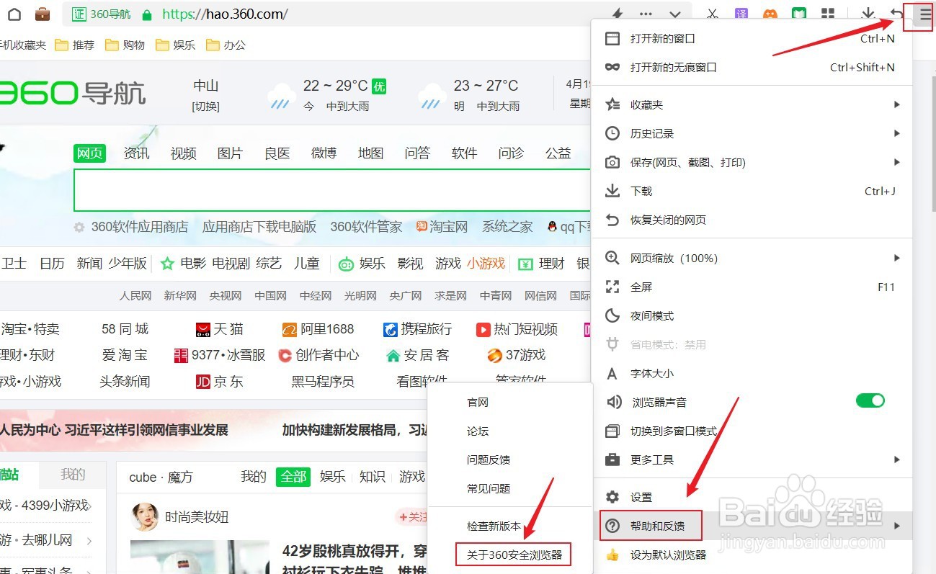Select the 图片 search tab
The height and width of the screenshot is (574, 936).
(x=230, y=153)
